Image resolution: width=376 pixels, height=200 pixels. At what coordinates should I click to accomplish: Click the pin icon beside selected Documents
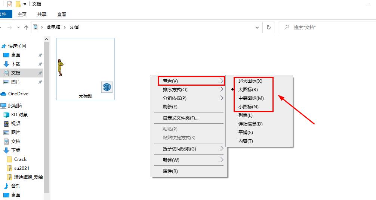coord(40,73)
